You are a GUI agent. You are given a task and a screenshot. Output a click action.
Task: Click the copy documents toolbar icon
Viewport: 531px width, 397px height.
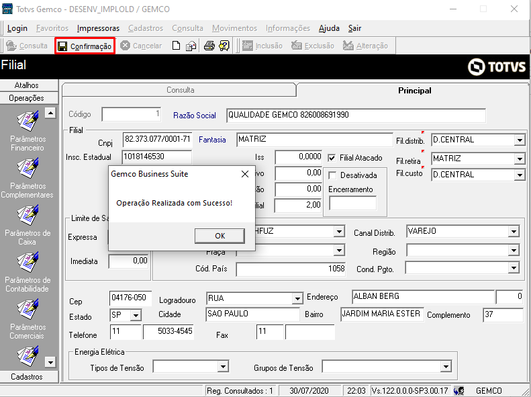pos(191,46)
